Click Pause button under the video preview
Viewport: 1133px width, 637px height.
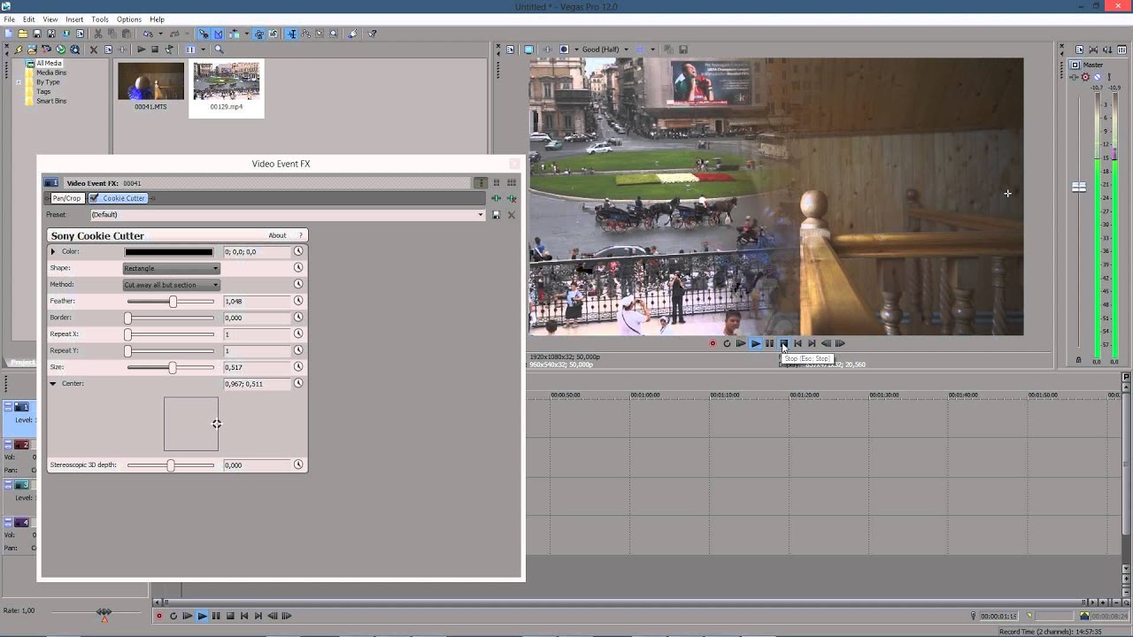coord(769,343)
